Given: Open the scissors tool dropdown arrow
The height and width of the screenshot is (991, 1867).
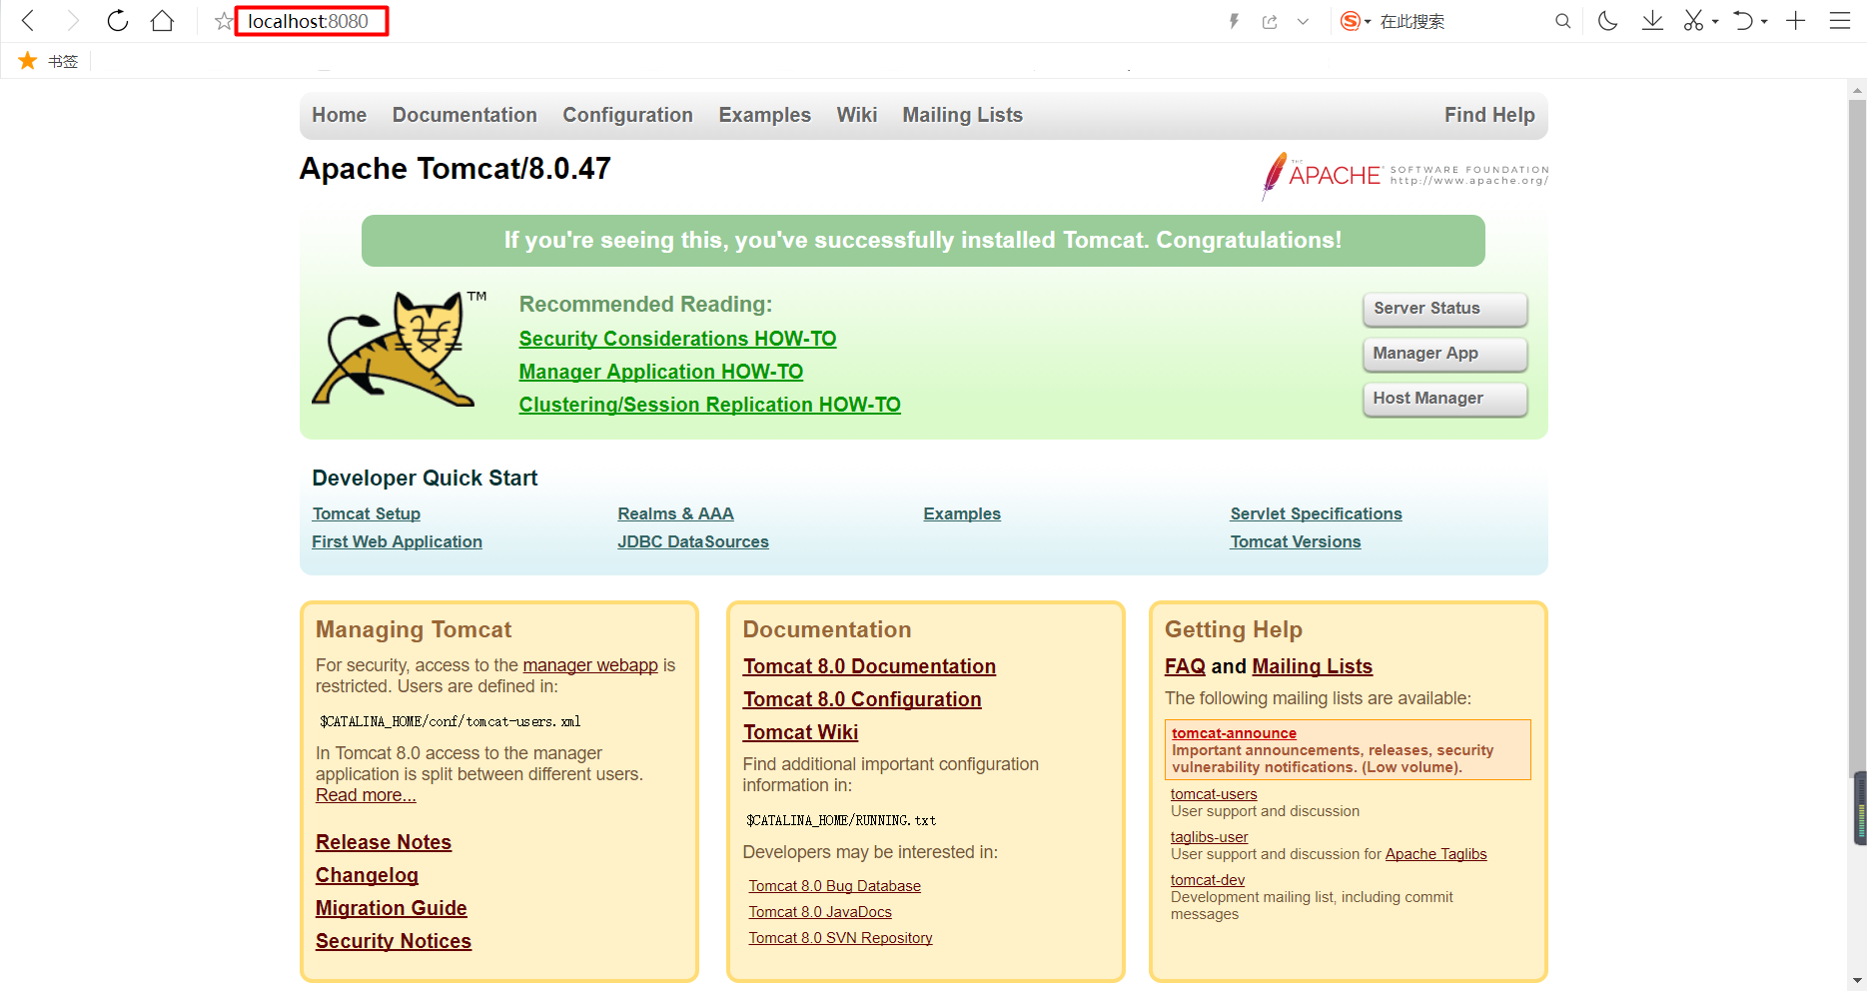Looking at the screenshot, I should click(1715, 22).
